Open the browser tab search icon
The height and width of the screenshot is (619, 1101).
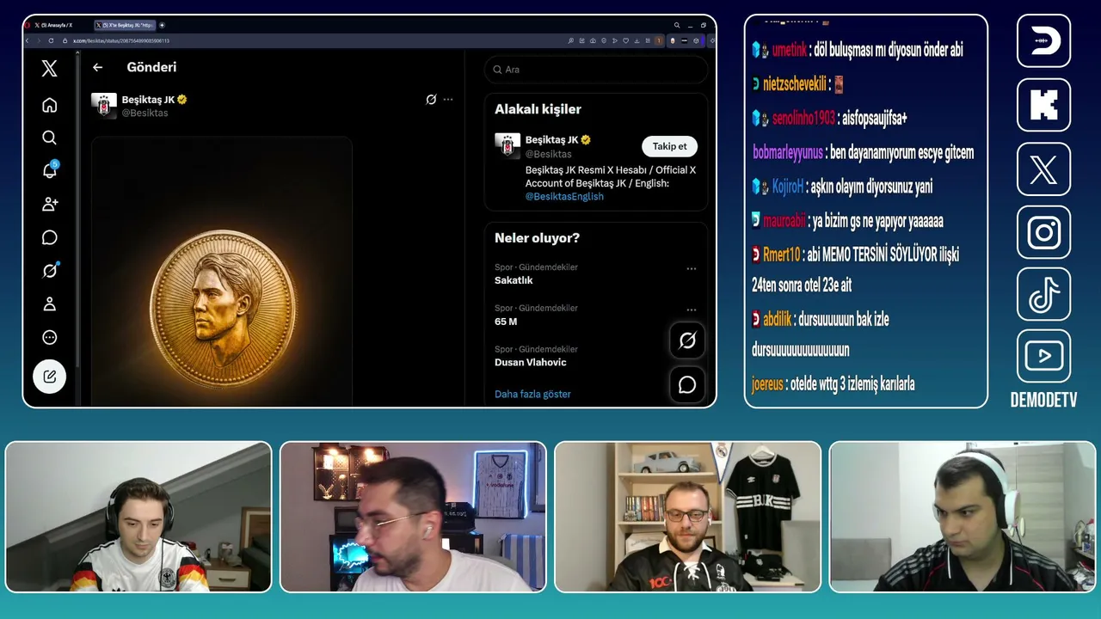677,25
